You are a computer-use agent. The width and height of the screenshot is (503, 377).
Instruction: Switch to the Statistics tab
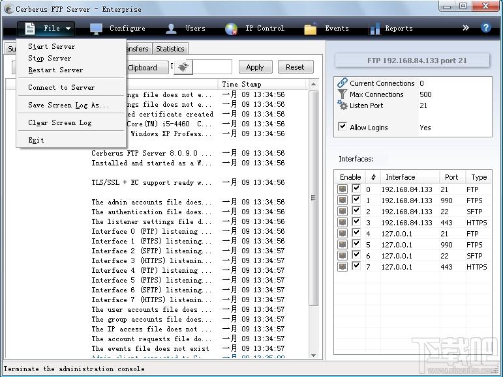click(x=170, y=49)
